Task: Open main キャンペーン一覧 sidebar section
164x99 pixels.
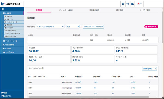Action: 12,41
